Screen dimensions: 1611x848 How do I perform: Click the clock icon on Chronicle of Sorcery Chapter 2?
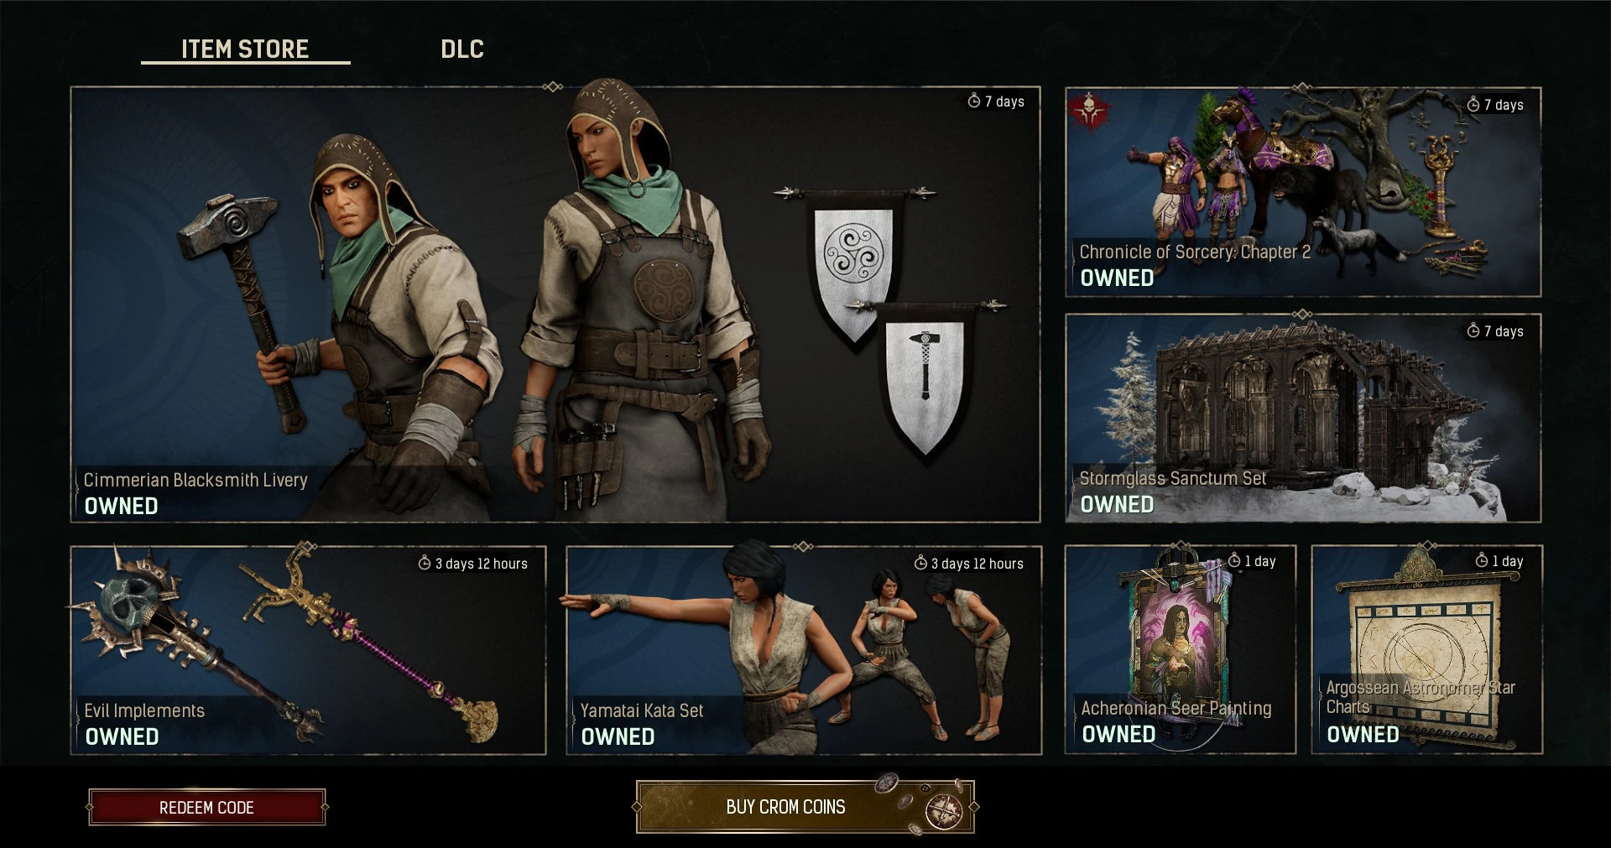click(1473, 104)
